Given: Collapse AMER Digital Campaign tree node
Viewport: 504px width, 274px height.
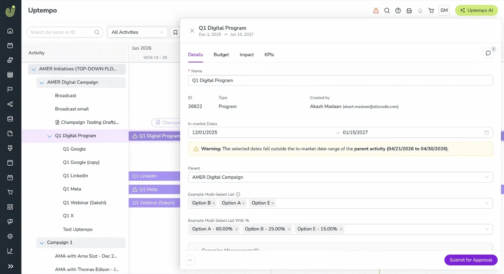Looking at the screenshot, I should (x=42, y=83).
